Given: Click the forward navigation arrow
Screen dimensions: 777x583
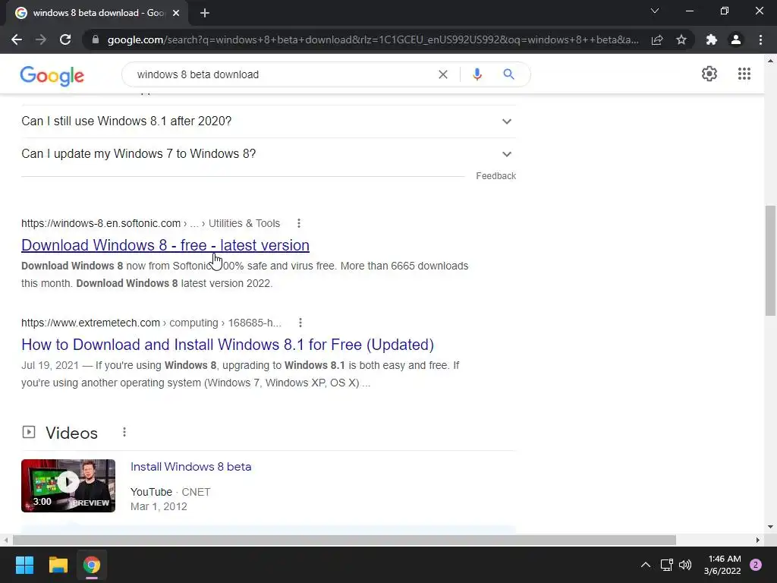Looking at the screenshot, I should (41, 39).
